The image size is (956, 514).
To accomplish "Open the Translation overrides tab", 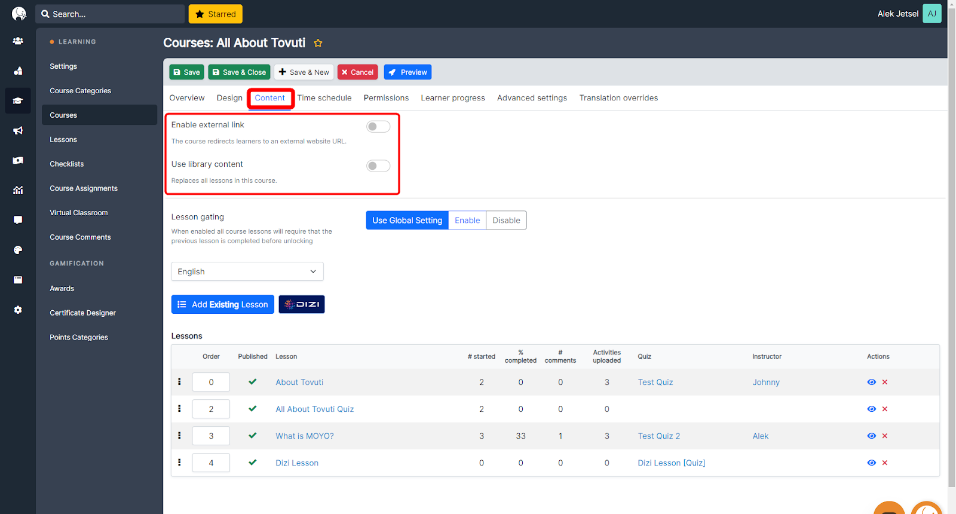I will click(x=618, y=98).
